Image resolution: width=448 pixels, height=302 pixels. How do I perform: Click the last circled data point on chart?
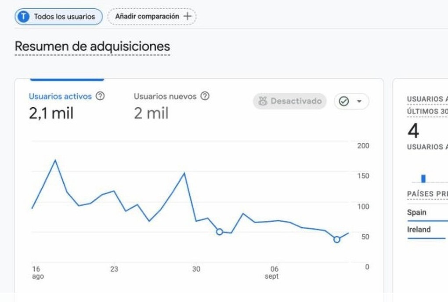click(337, 240)
